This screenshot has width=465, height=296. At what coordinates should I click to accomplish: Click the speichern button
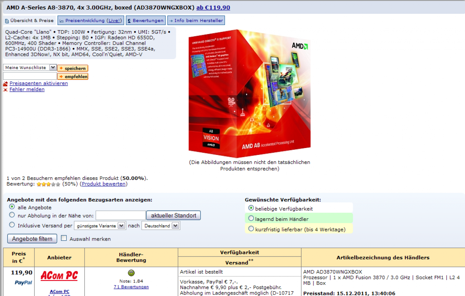pos(73,68)
